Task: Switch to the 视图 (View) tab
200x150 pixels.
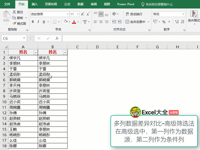Action: (x=107, y=4)
